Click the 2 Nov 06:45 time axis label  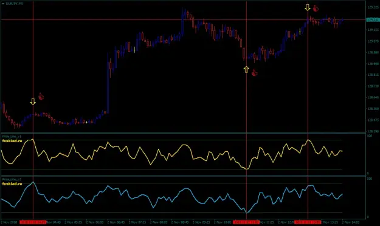click(116, 222)
